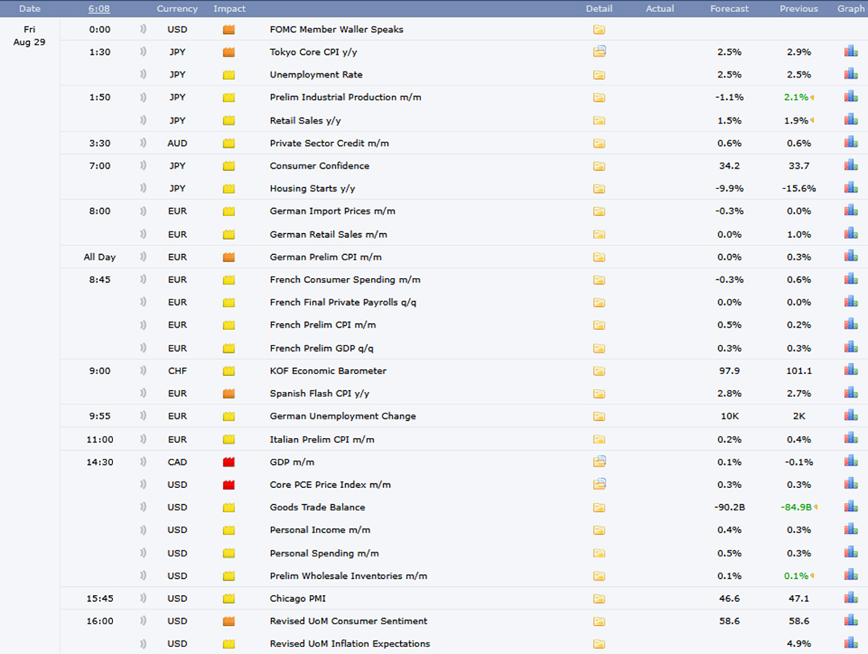This screenshot has width=868, height=654.
Task: View graph for KOF Economic Barometer
Action: [850, 370]
